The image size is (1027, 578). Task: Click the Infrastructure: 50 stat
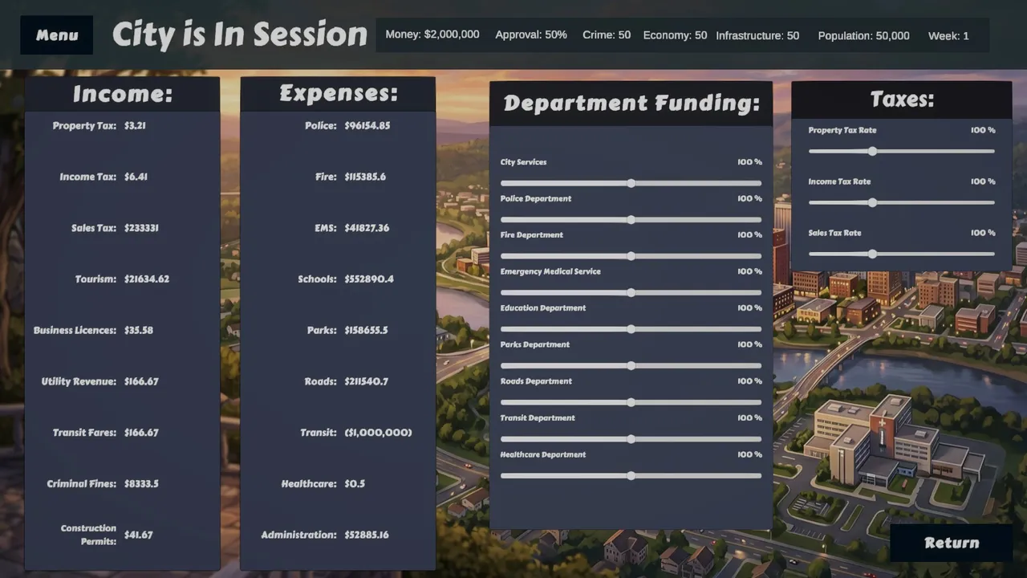click(x=757, y=35)
